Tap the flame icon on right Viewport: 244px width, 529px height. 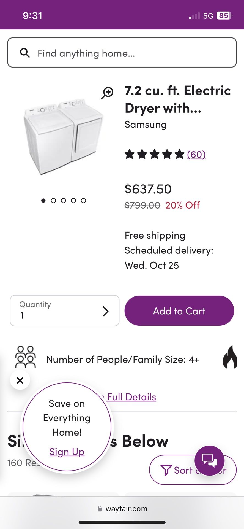click(x=230, y=357)
